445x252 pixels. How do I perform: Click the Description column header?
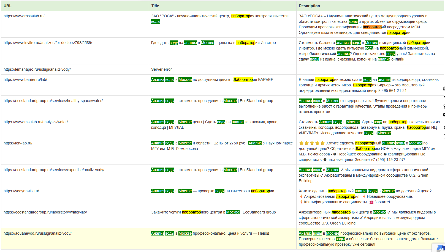tap(309, 6)
